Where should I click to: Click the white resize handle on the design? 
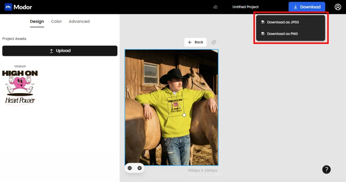(184, 115)
